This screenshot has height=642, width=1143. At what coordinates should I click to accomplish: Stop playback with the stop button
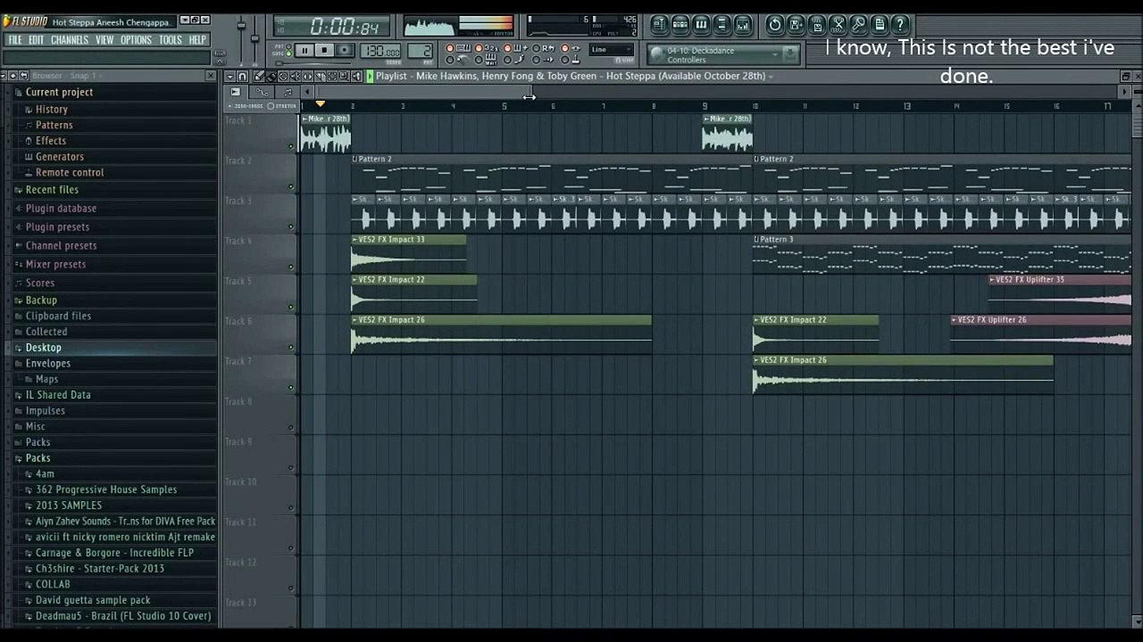tap(323, 51)
